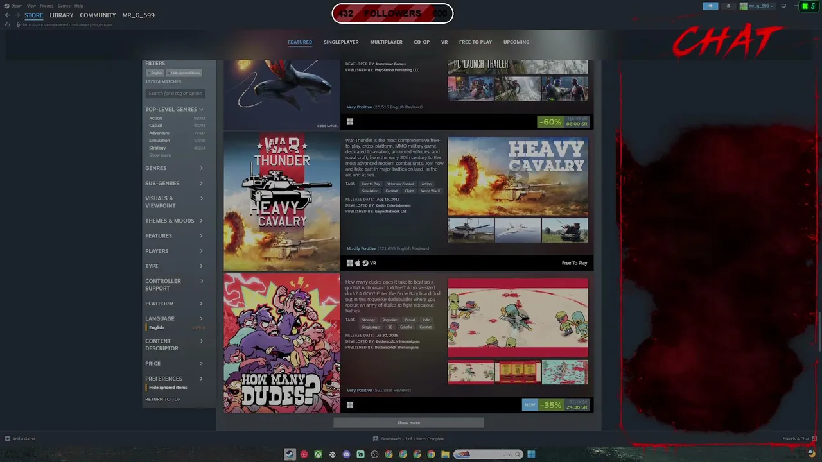Switch to the Multiplayer tab

pos(386,42)
